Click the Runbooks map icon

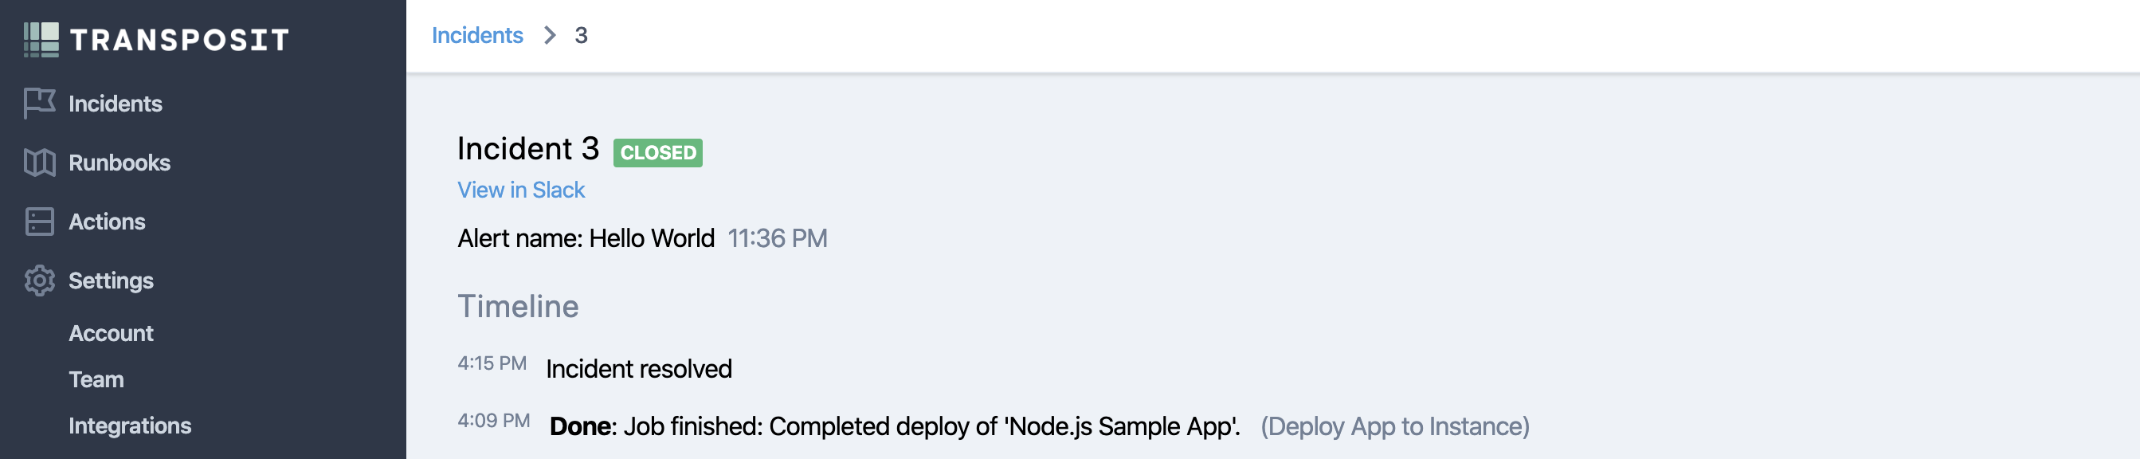(39, 162)
